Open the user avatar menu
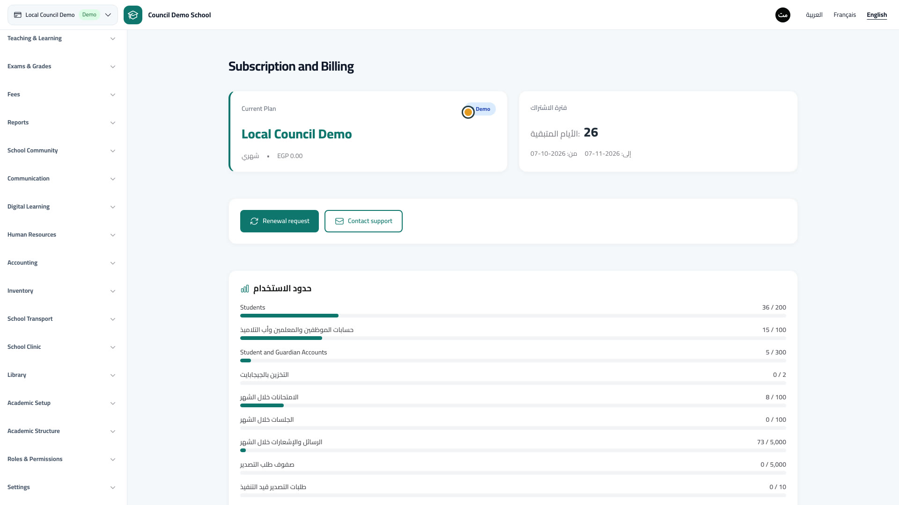Viewport: 899px width, 505px height. pos(783,15)
